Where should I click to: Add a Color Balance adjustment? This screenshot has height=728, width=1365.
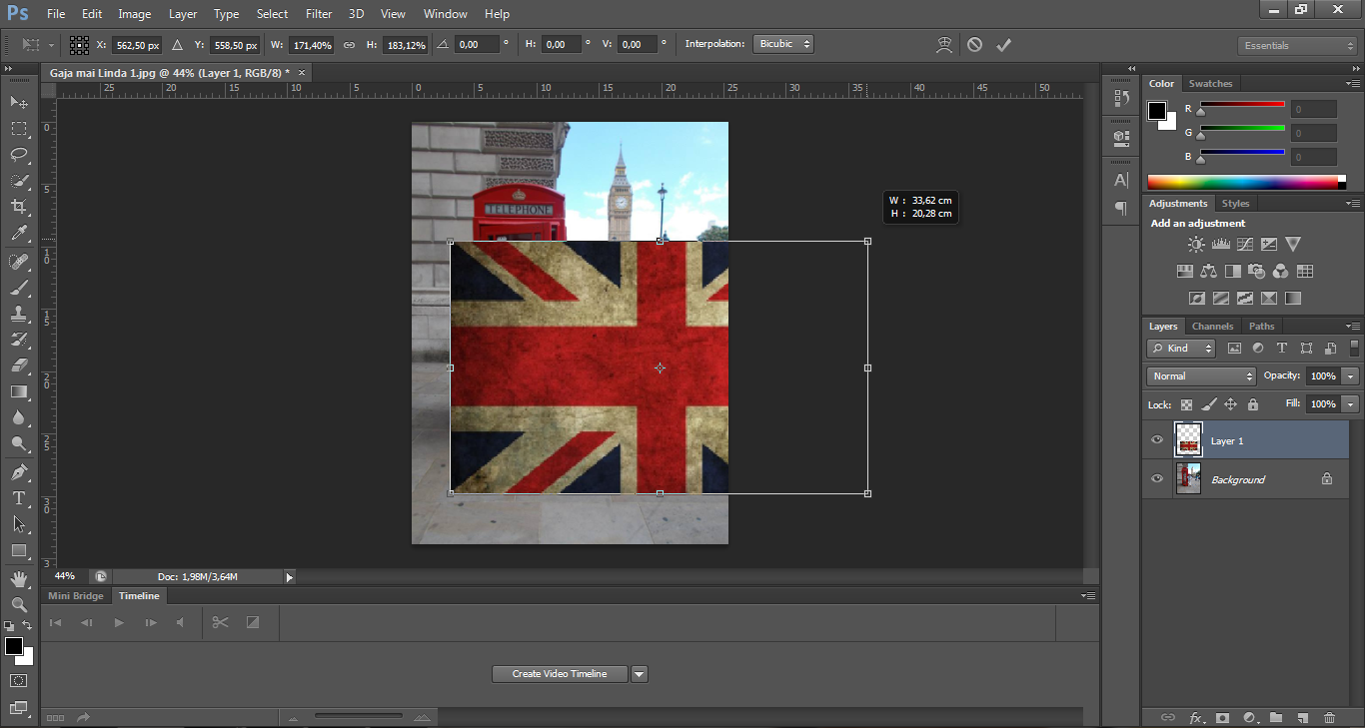click(x=1209, y=271)
